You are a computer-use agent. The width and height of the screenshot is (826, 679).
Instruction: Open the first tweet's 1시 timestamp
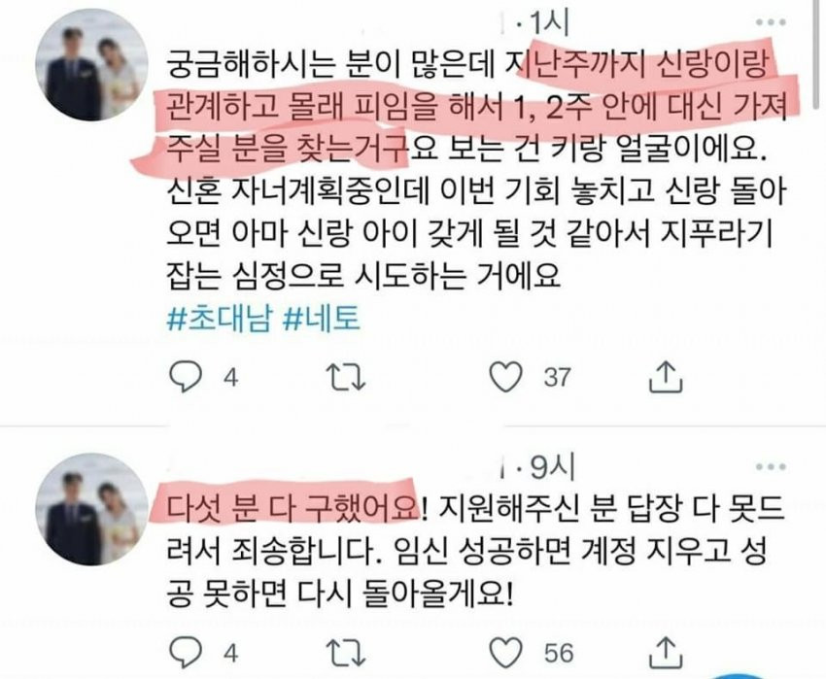point(547,23)
